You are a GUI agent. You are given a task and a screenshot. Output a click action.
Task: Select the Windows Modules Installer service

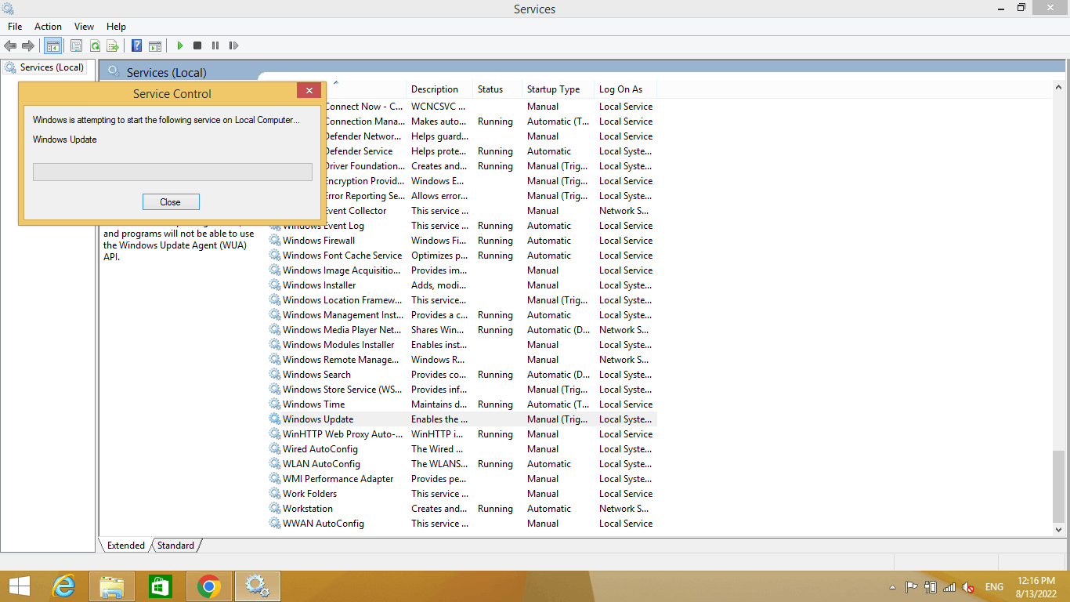(x=462, y=345)
